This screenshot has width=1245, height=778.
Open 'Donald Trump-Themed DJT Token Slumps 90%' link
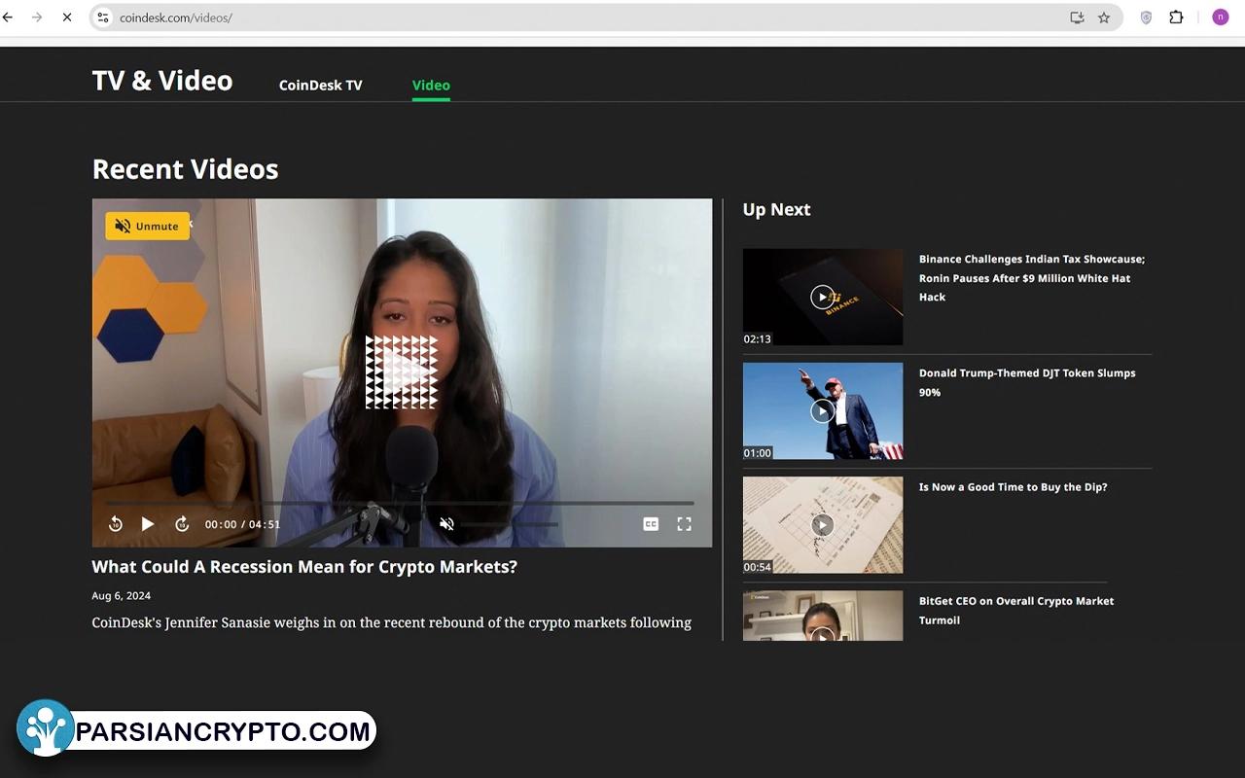click(1027, 382)
